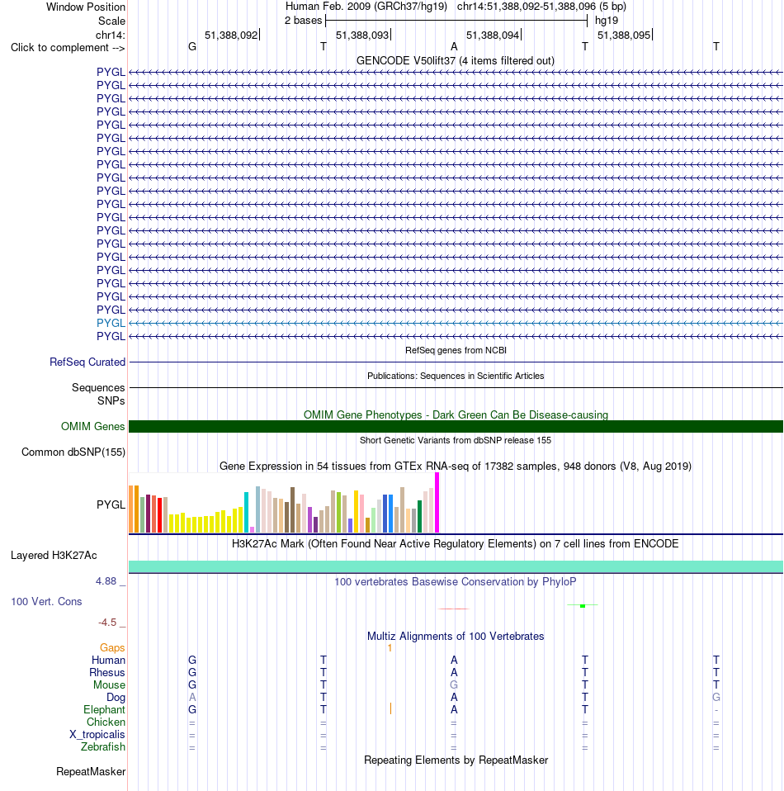Click the '100 Vert. Cons' label

46,601
